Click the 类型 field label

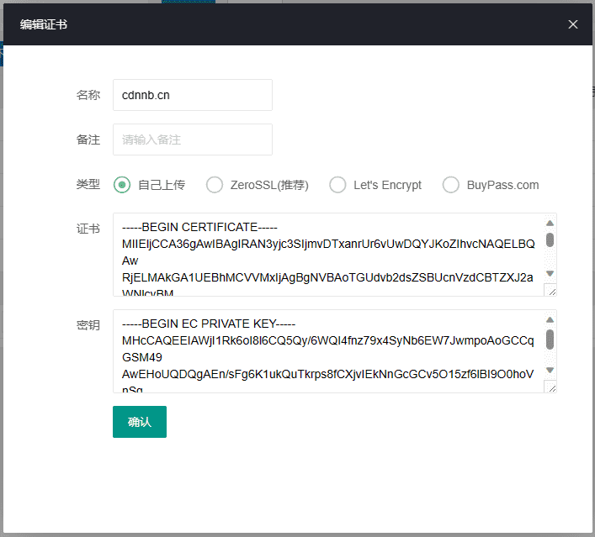point(88,185)
